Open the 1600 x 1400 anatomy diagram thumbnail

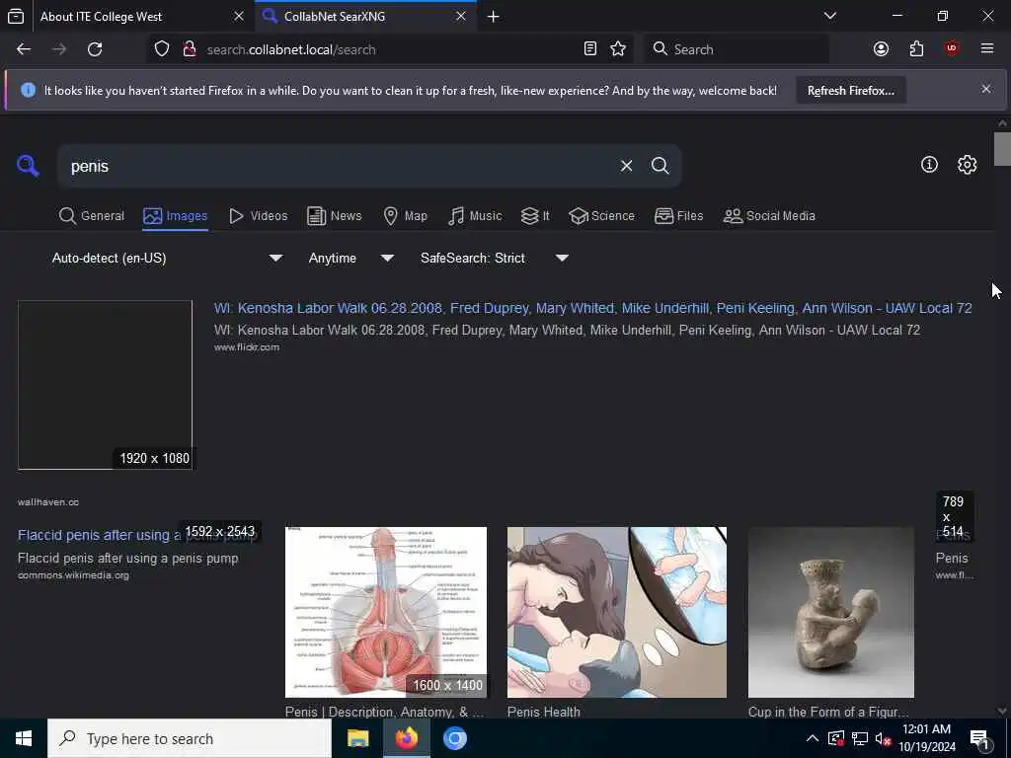(386, 612)
